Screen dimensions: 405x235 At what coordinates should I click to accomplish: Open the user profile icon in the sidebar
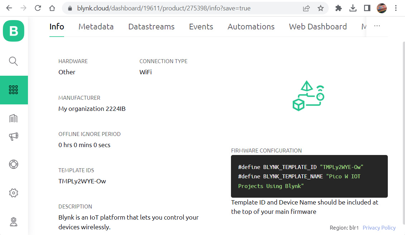(14, 222)
